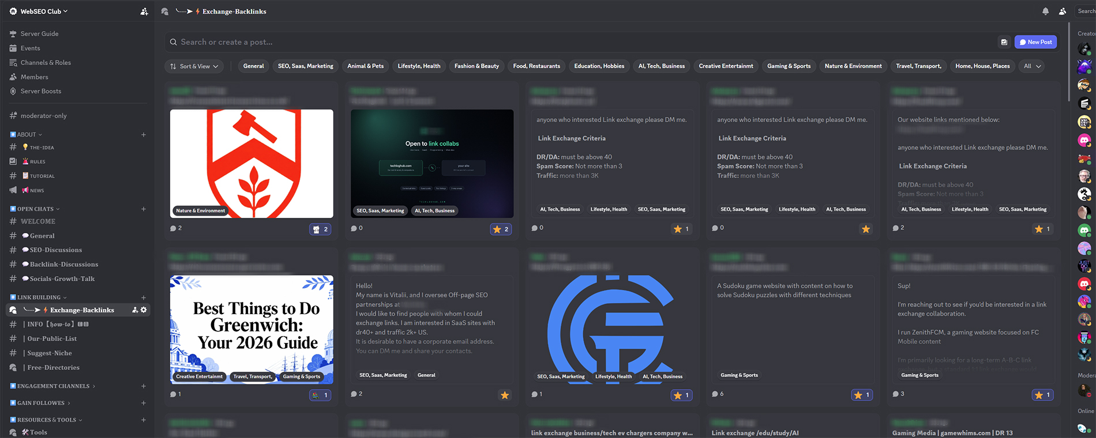This screenshot has height=438, width=1096.
Task: Filter by General tag
Action: click(253, 66)
